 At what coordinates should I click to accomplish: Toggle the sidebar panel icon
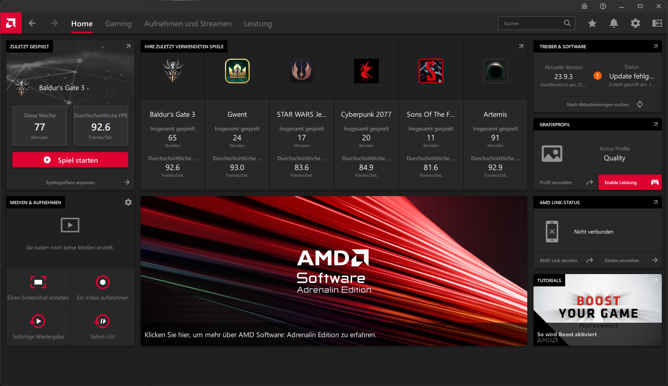click(x=657, y=23)
